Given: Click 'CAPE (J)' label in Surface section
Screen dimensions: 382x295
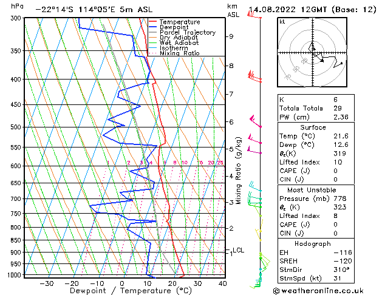Looking at the screenshot, I should pyautogui.click(x=295, y=171).
